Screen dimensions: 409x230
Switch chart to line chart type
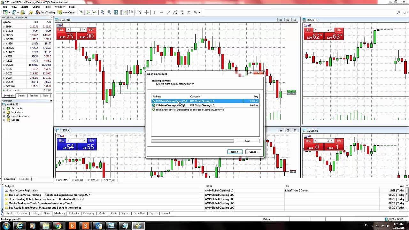95,12
